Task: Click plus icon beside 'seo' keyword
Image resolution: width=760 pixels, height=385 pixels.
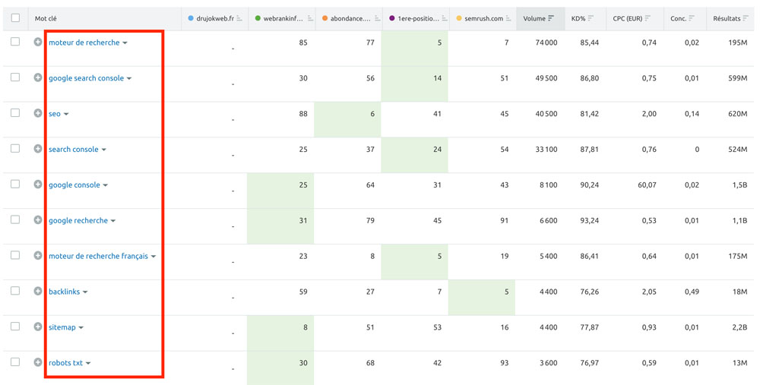Action: (x=38, y=113)
